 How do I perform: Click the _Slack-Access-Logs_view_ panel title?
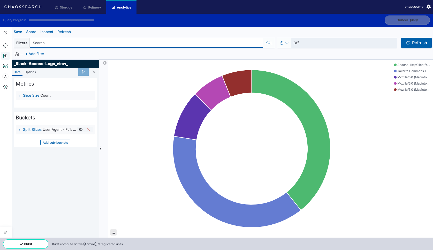(41, 64)
